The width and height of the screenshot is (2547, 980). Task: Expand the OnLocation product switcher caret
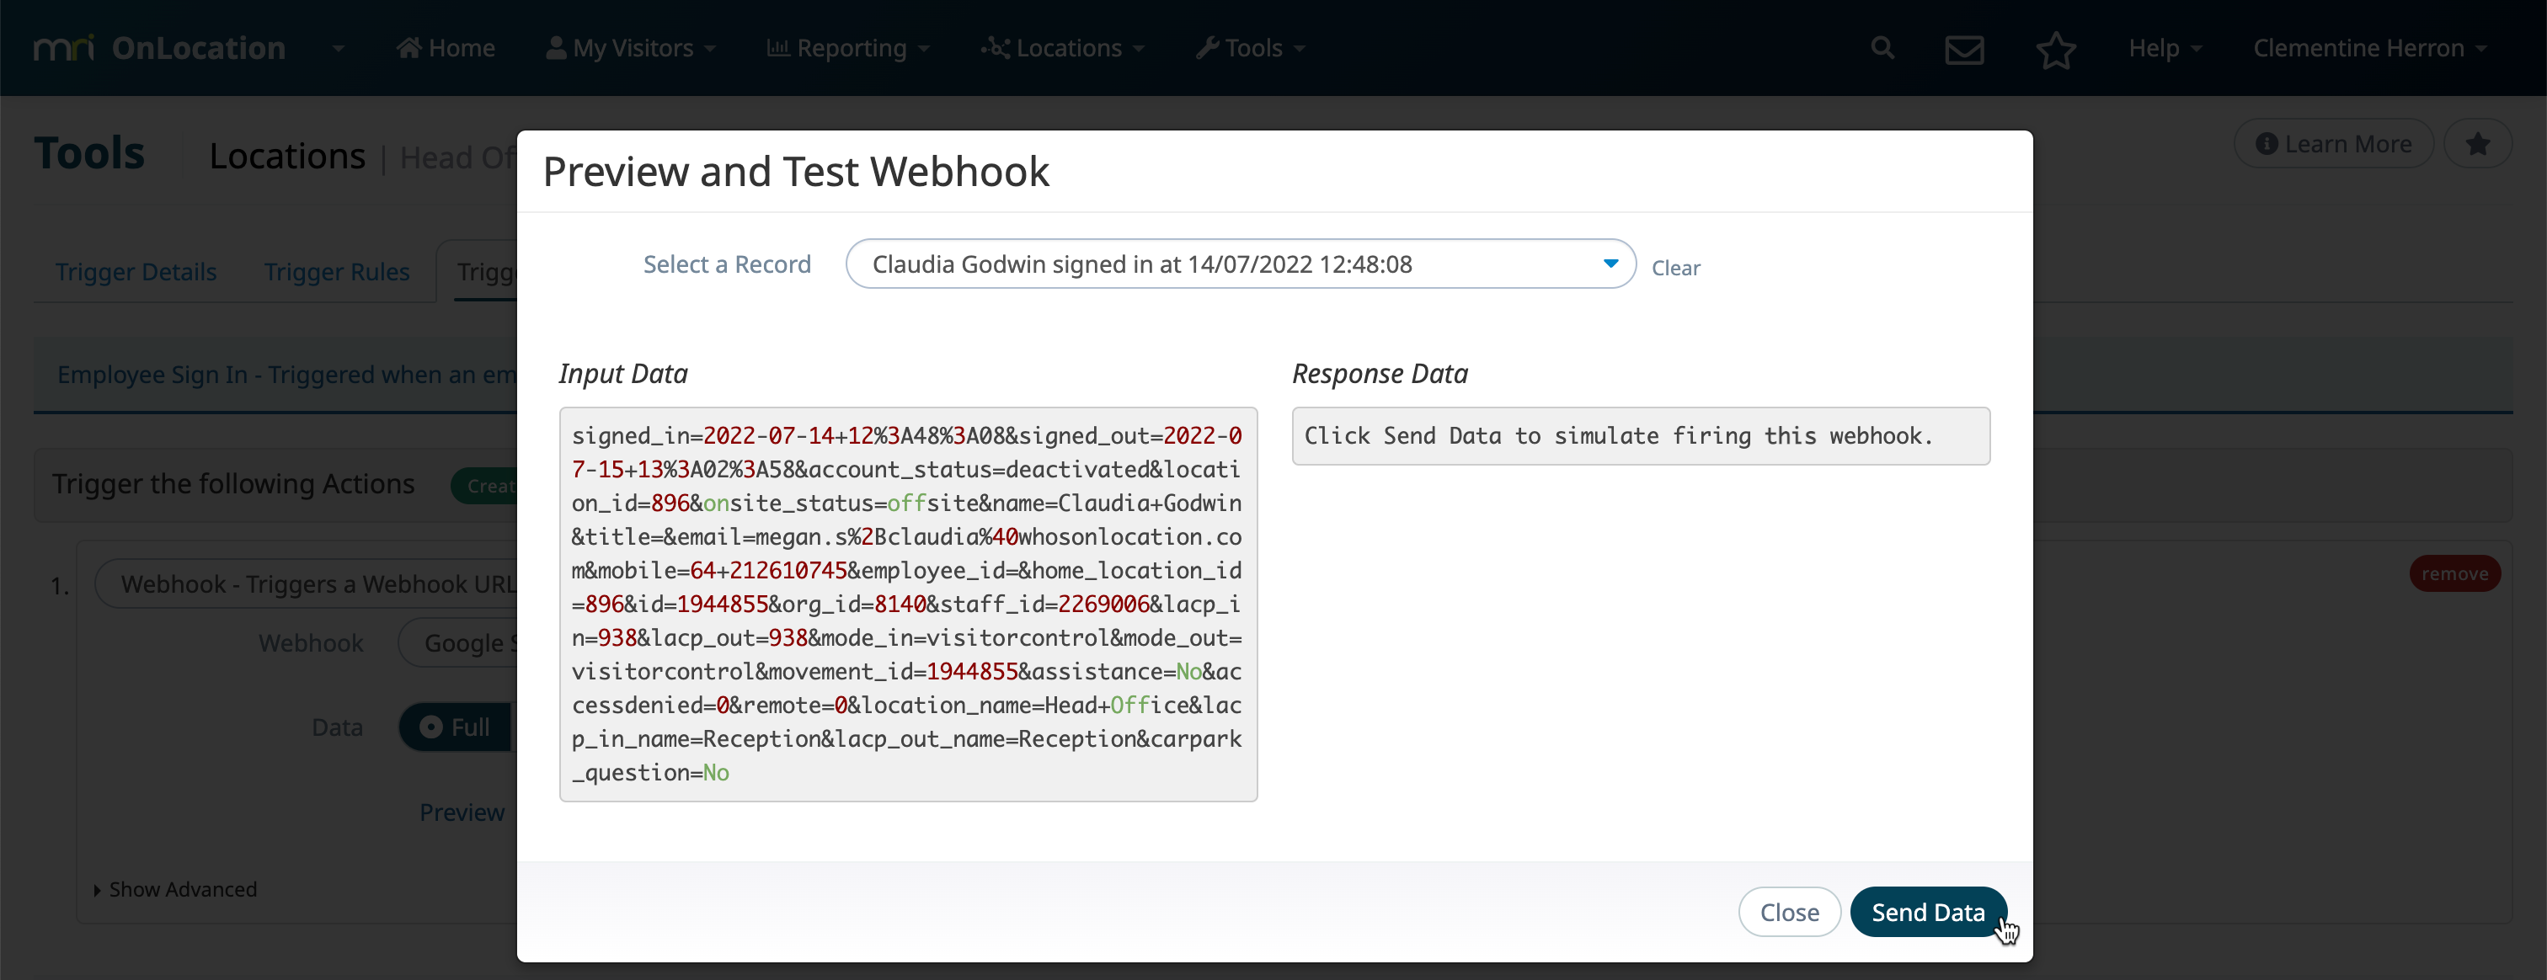[x=338, y=47]
